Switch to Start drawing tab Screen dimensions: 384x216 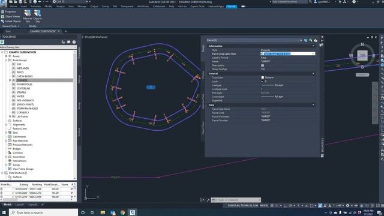pos(8,31)
